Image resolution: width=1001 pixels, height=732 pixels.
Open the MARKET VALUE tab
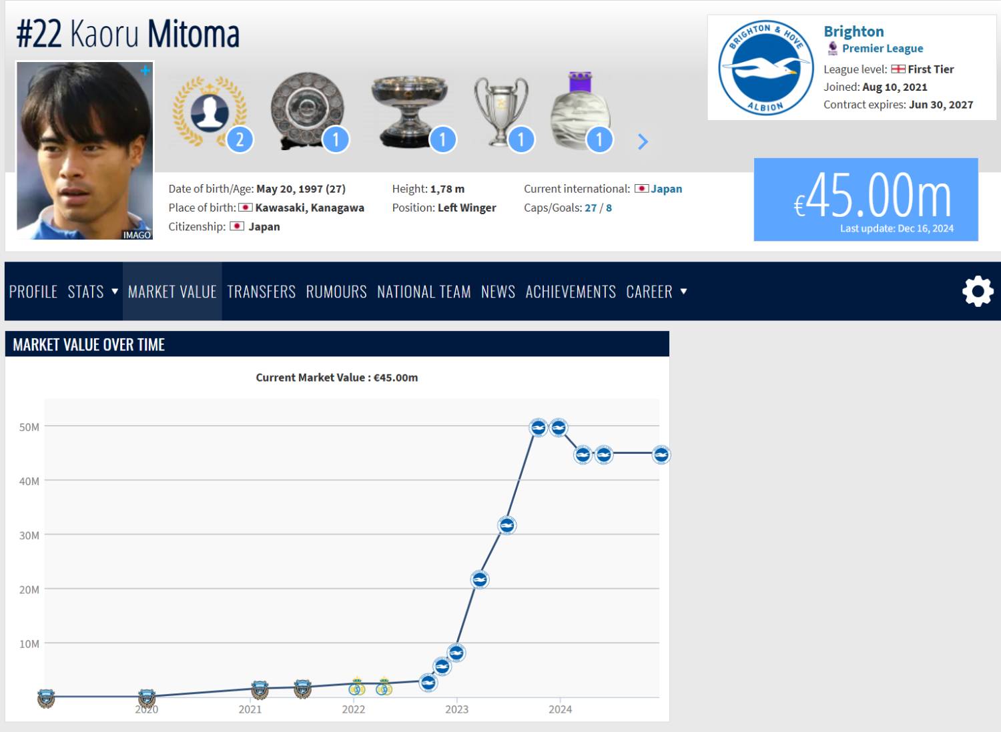coord(172,292)
